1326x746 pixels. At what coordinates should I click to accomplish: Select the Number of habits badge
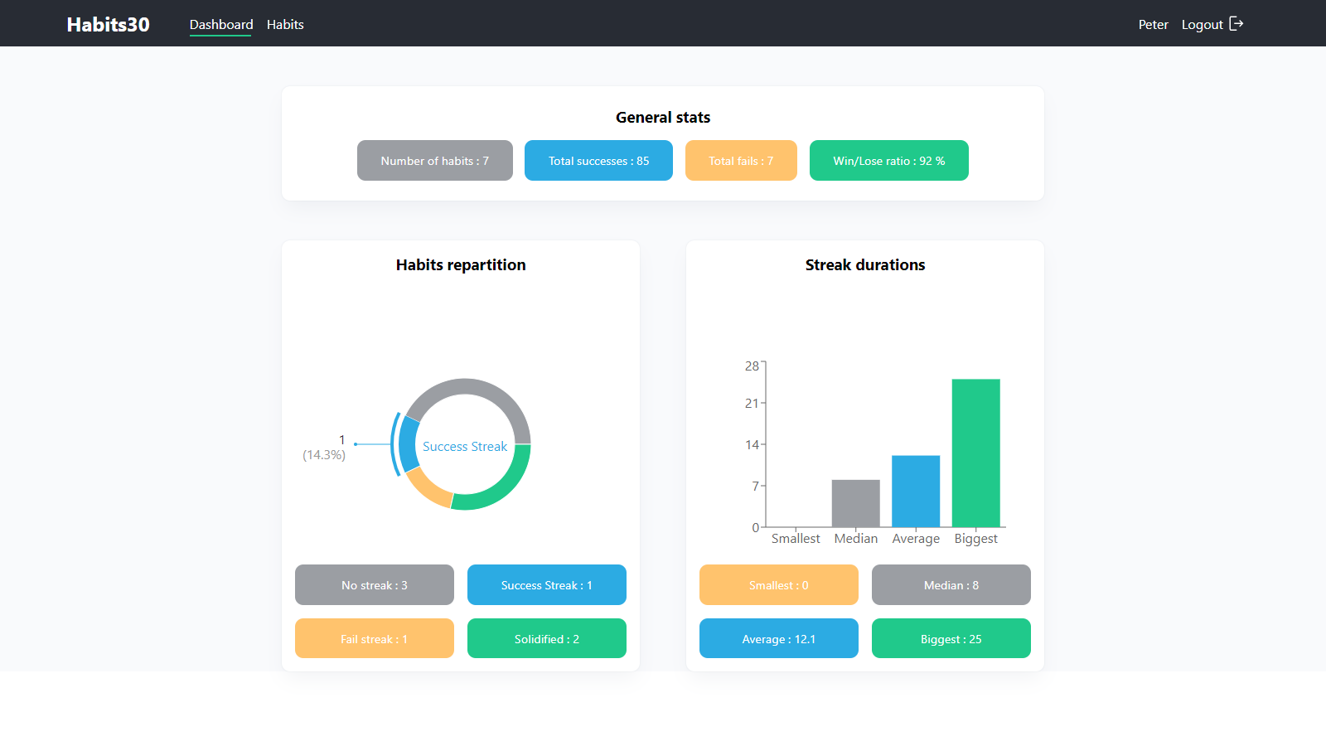pyautogui.click(x=434, y=161)
